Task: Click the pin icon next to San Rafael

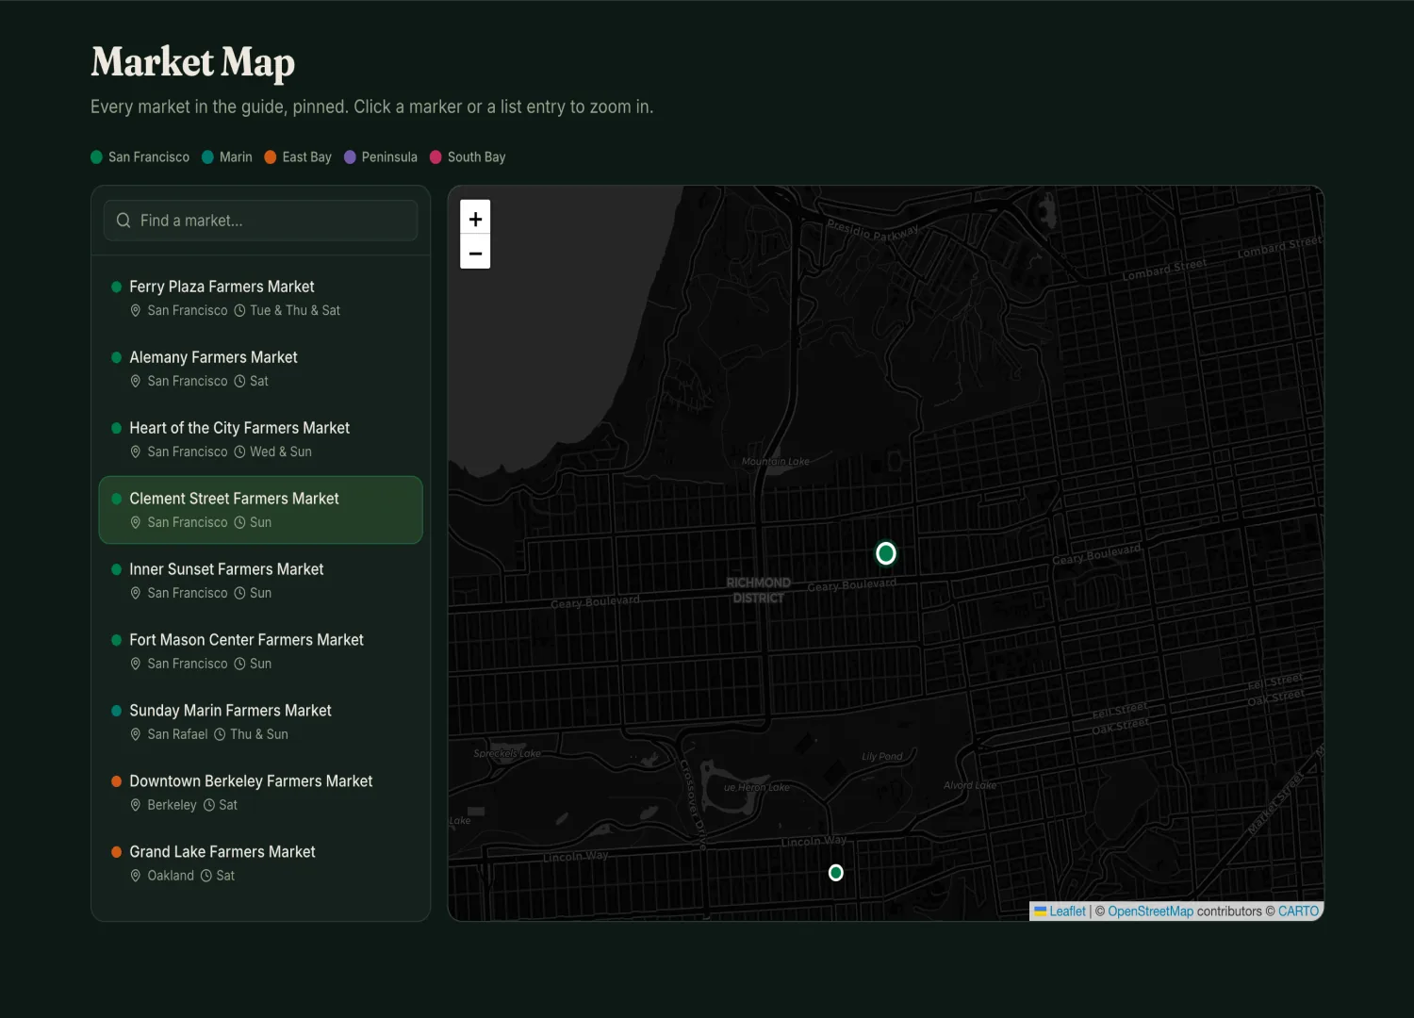Action: coord(136,734)
